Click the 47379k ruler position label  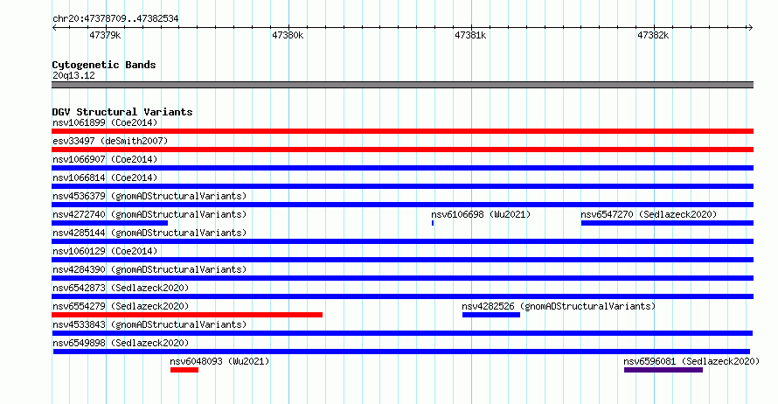105,35
